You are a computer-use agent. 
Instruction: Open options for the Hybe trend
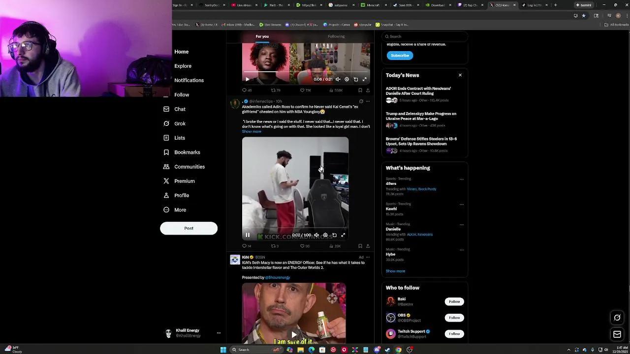click(x=462, y=249)
